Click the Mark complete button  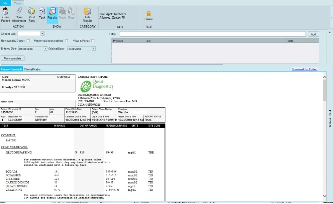coord(13,58)
